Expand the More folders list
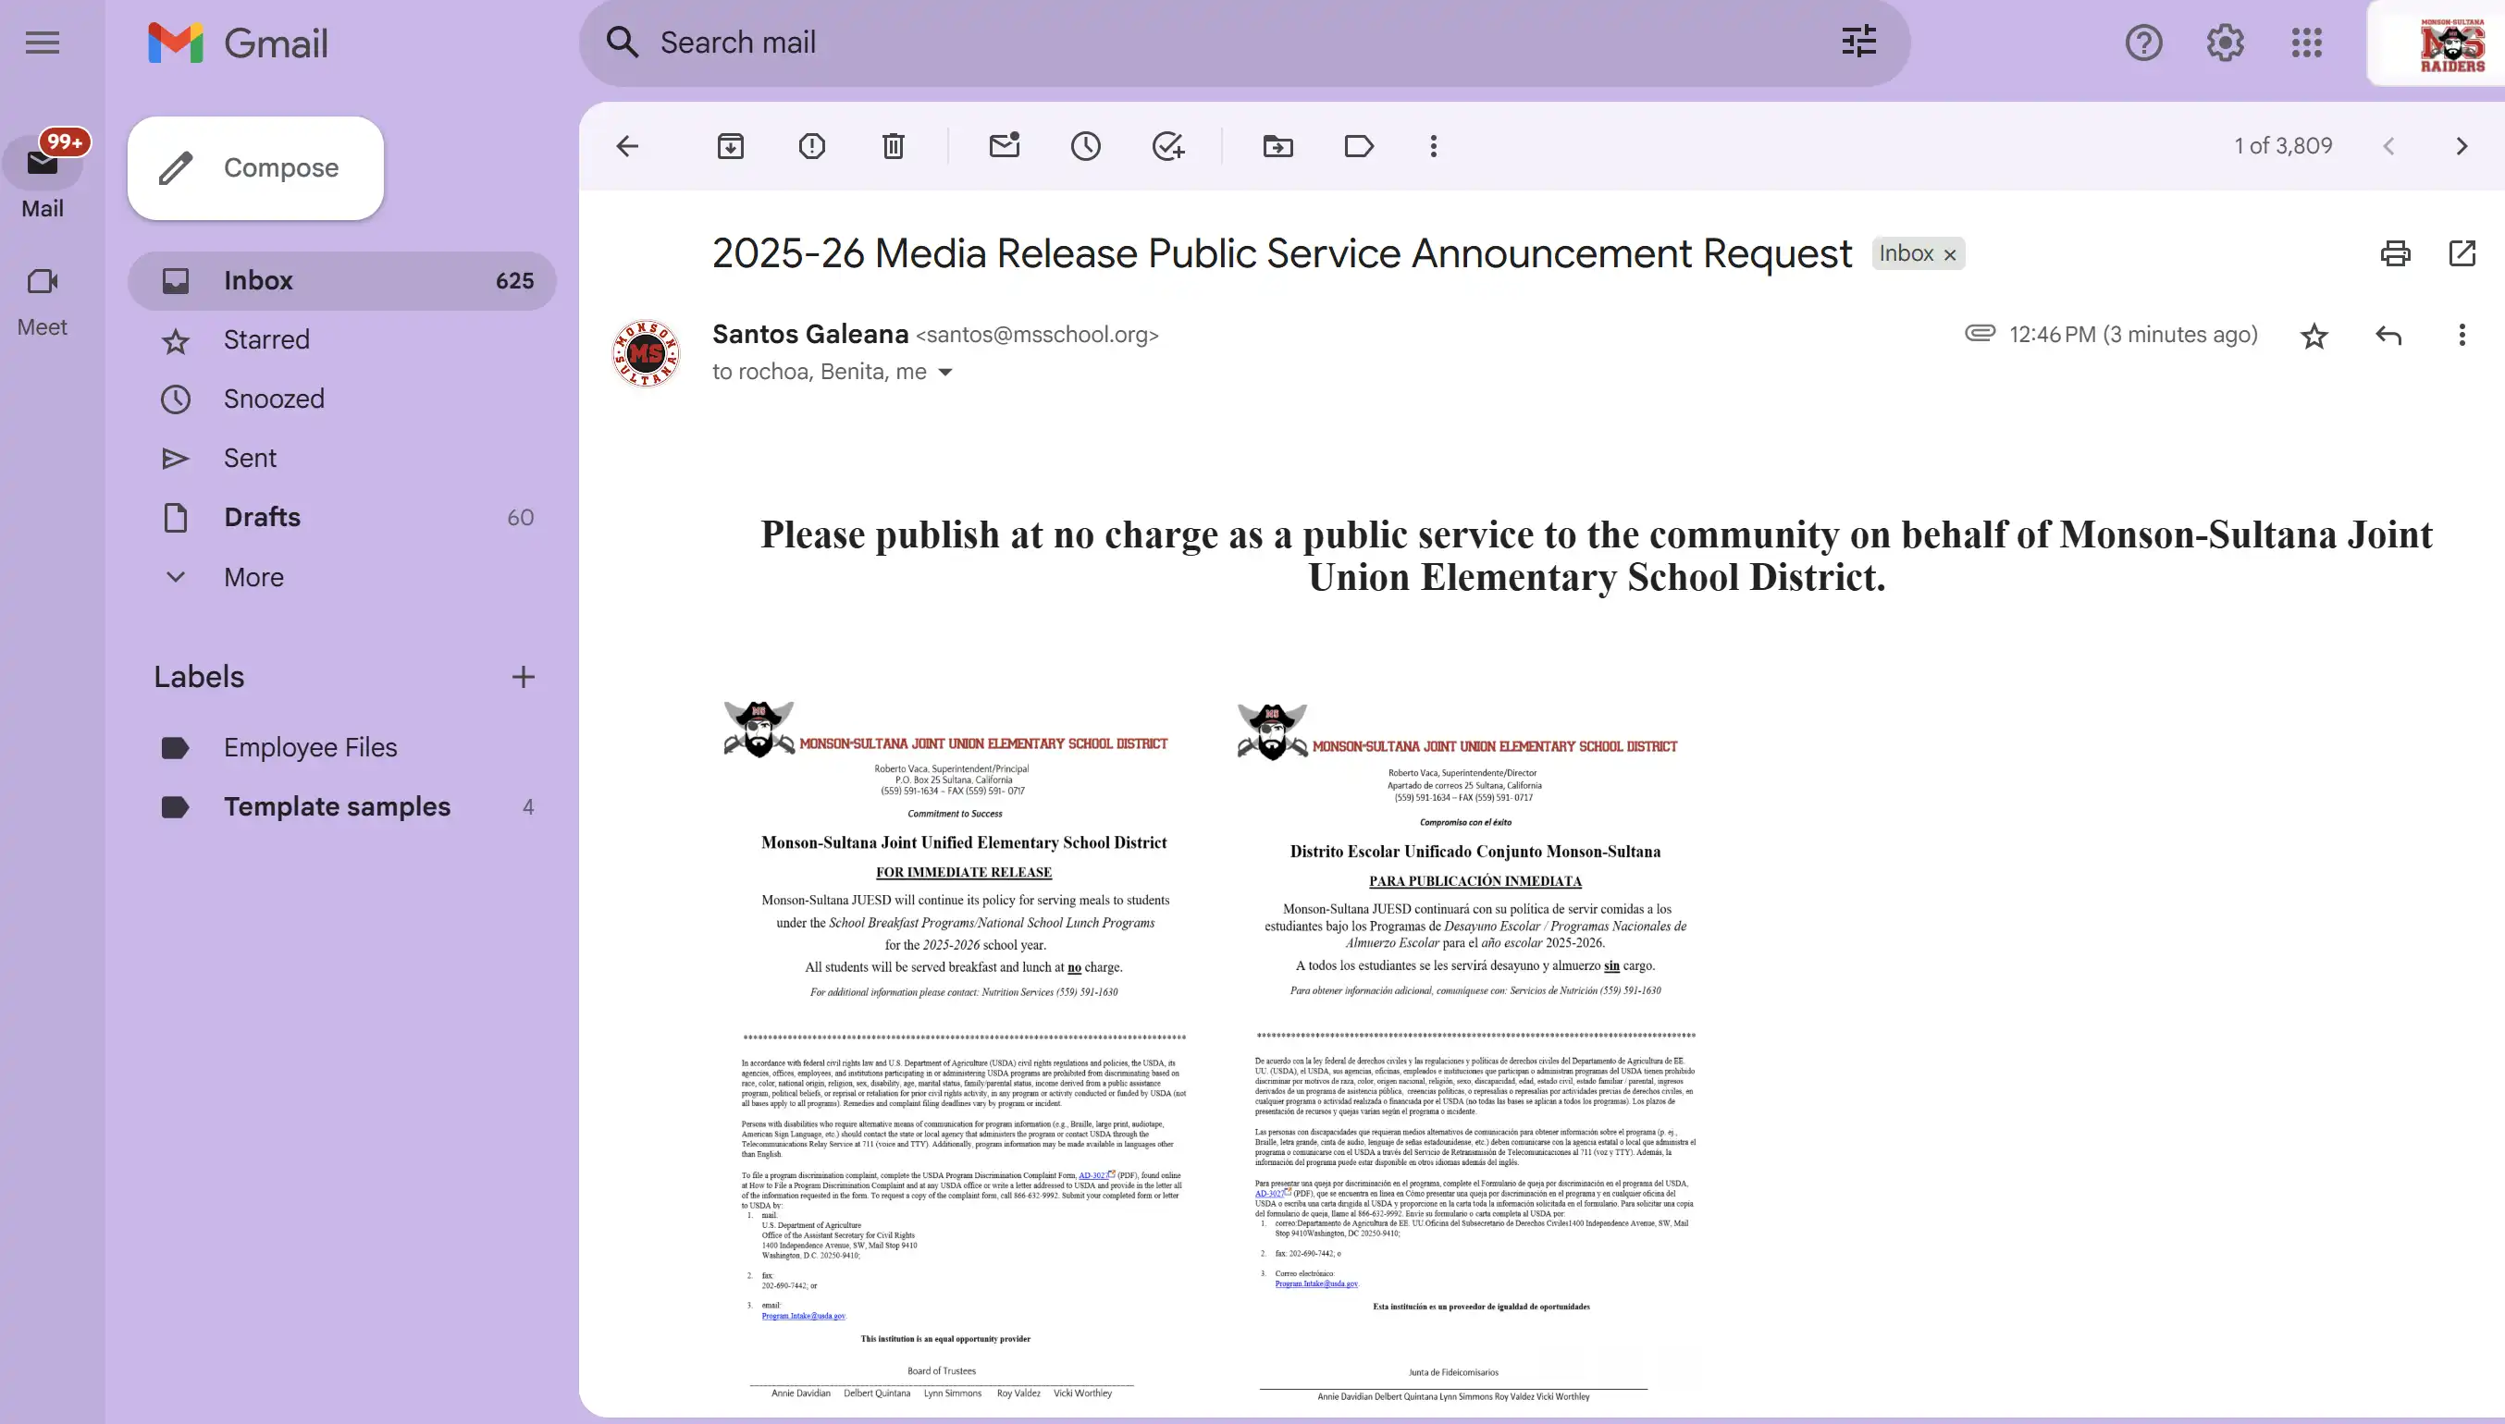Image resolution: width=2505 pixels, height=1424 pixels. tap(341, 577)
